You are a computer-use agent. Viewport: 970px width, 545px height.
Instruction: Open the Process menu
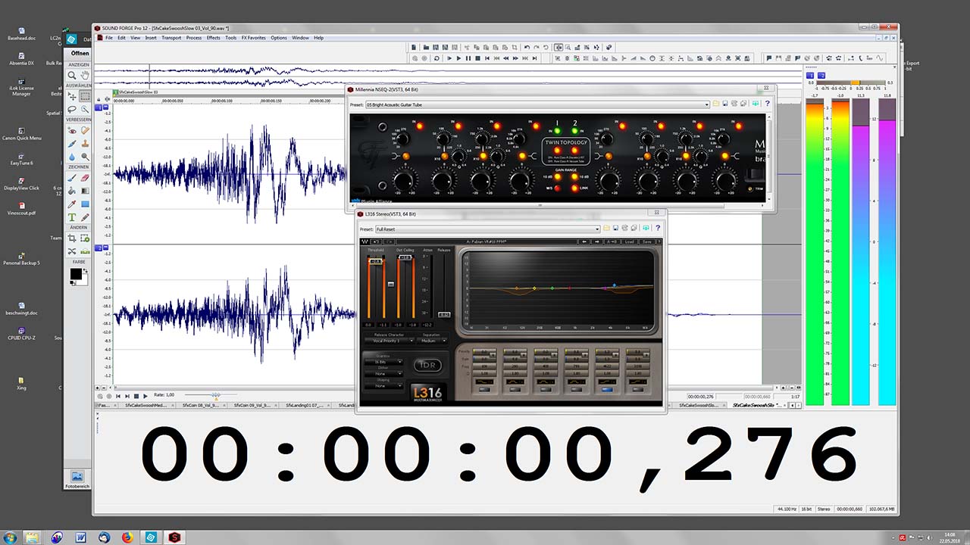pos(194,37)
